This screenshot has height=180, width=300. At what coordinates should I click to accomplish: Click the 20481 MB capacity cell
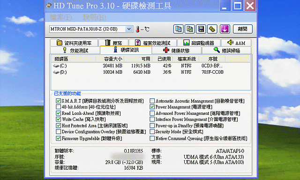[112, 66]
